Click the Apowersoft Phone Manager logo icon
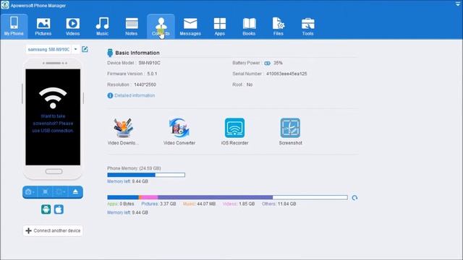Viewport: 463px width, 260px height. [5, 5]
